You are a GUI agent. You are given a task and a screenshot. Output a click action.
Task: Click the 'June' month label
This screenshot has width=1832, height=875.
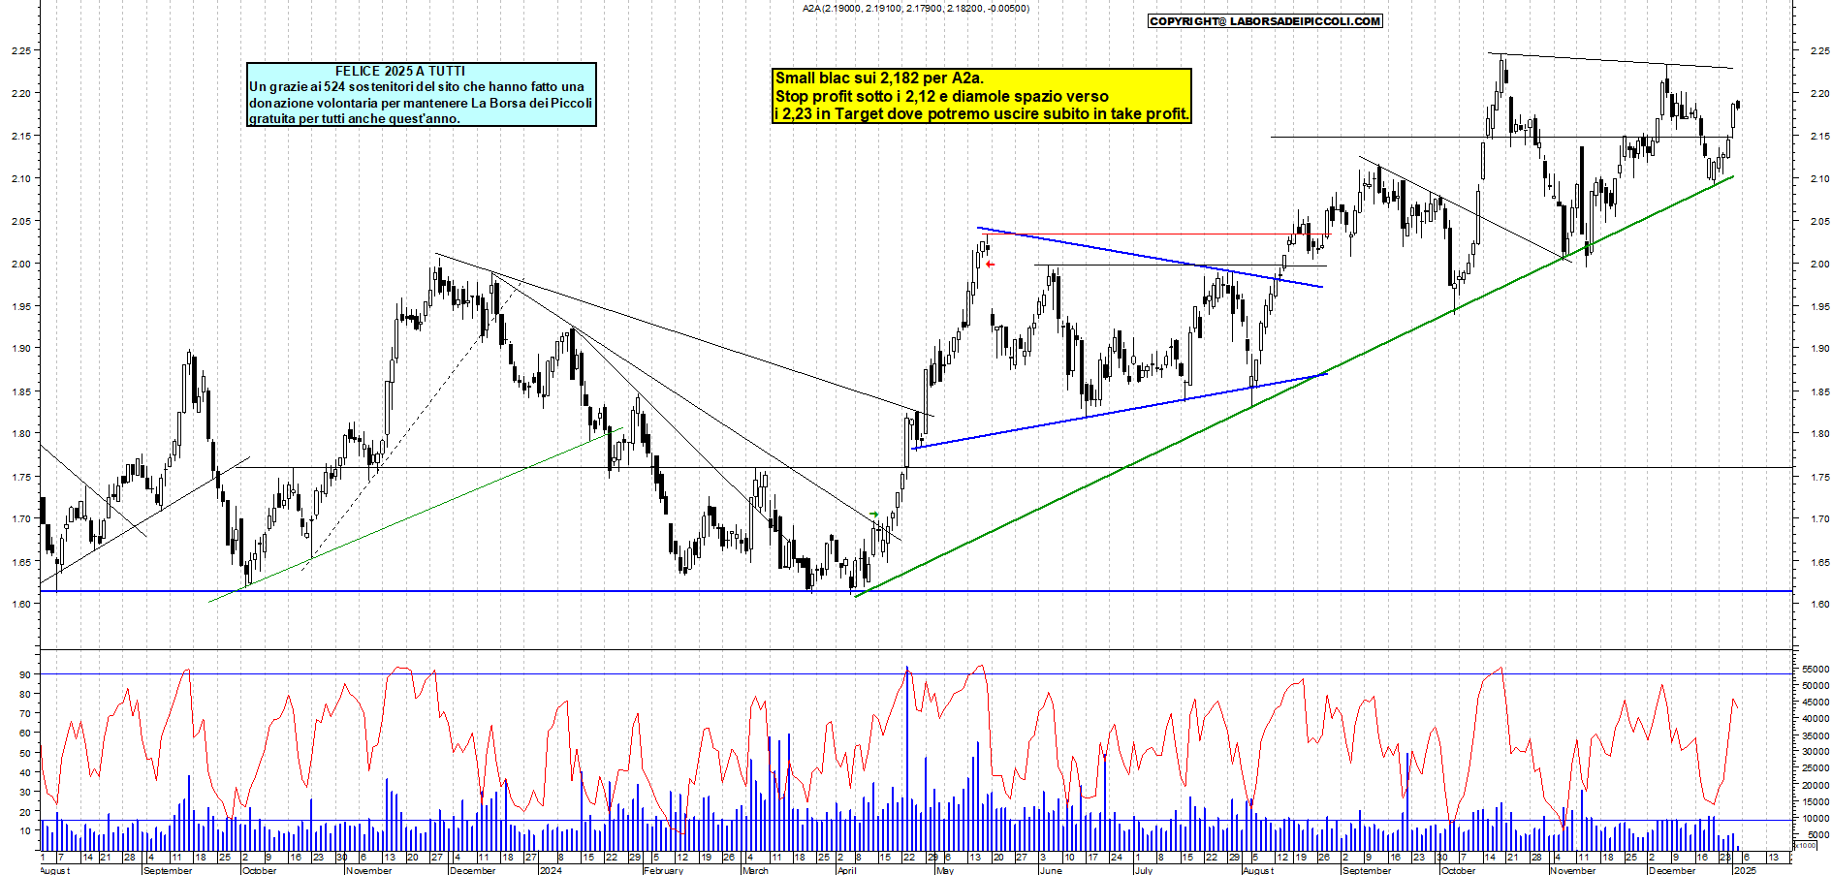[x=1051, y=870]
